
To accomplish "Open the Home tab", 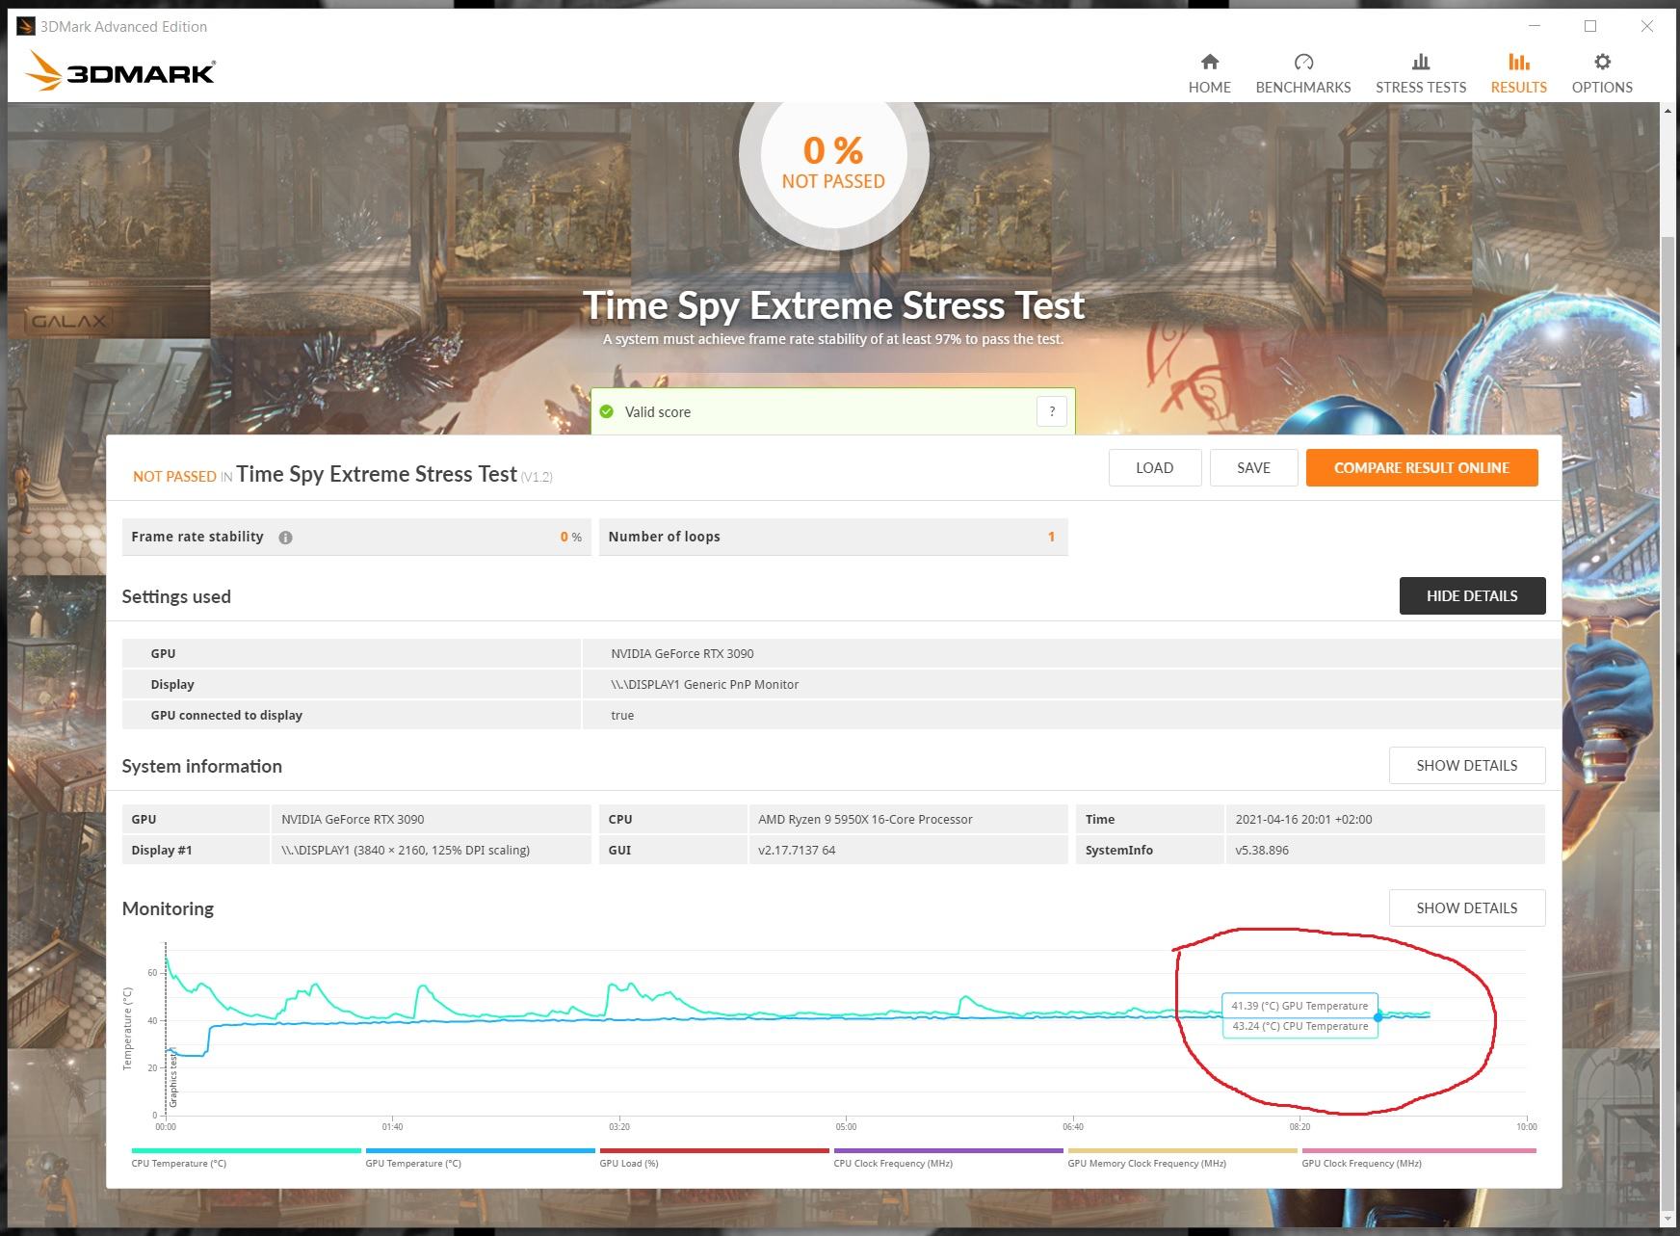I will [x=1209, y=73].
